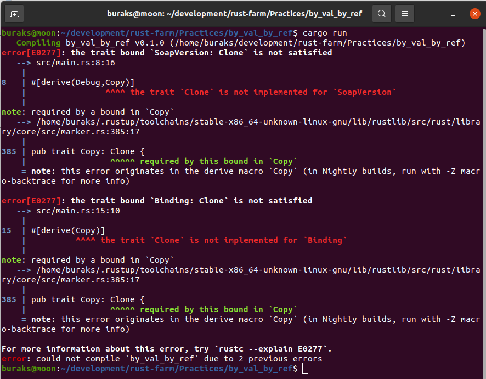Screen dimensions: 486x379
Task: Click the Binding trait bound error heading
Action: (x=191, y=201)
